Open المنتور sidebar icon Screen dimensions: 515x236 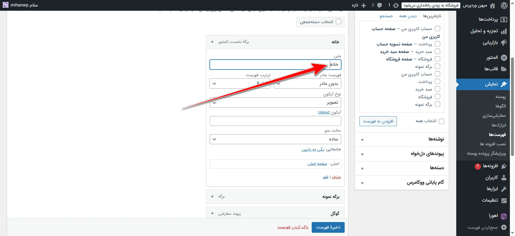504,57
